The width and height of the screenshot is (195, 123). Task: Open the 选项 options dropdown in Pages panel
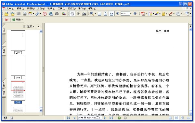[31, 26]
